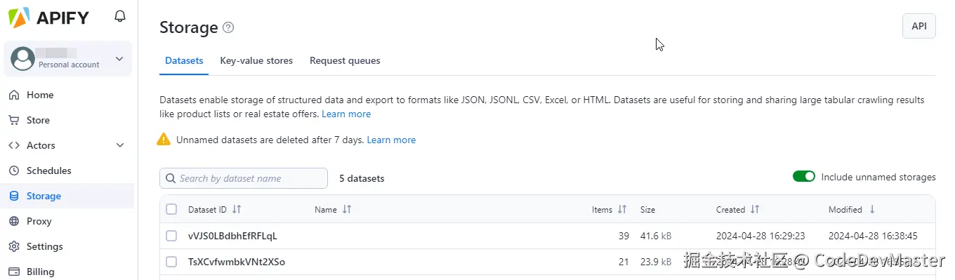The width and height of the screenshot is (955, 280).
Task: Open dataset vVJS0LBdbhEfRFLqL
Action: 232,236
